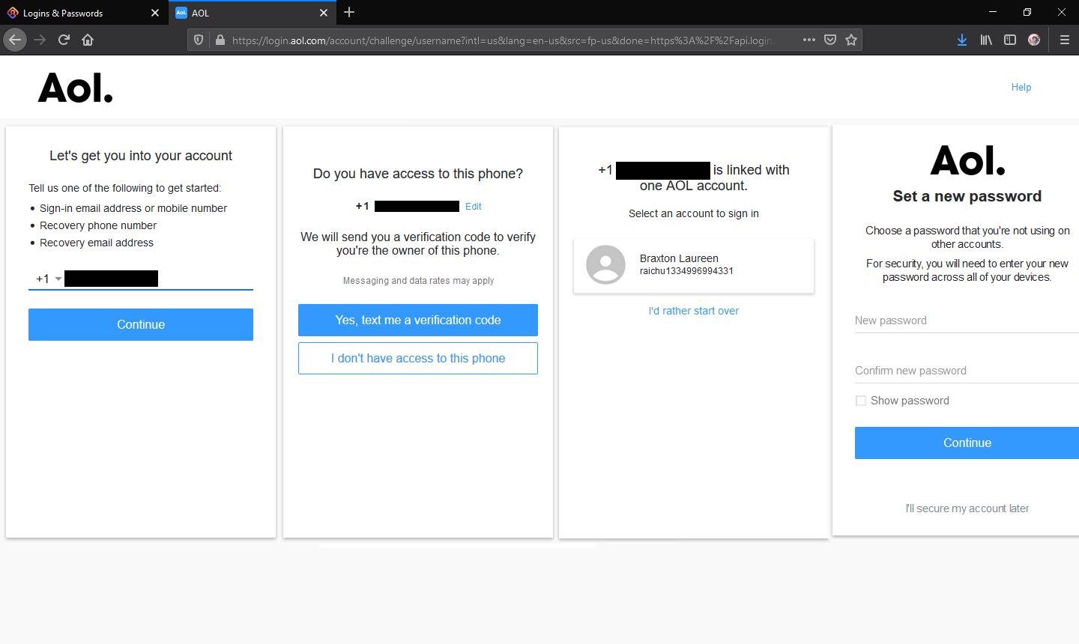Toggle the sidebar view icon
The width and height of the screenshot is (1079, 644).
coord(1010,40)
